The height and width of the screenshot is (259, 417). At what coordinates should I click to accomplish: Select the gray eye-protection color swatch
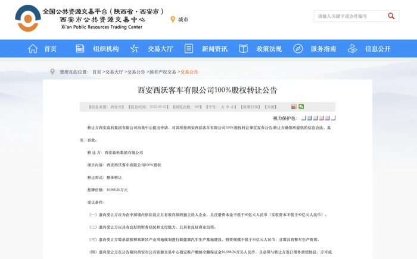[315, 118]
